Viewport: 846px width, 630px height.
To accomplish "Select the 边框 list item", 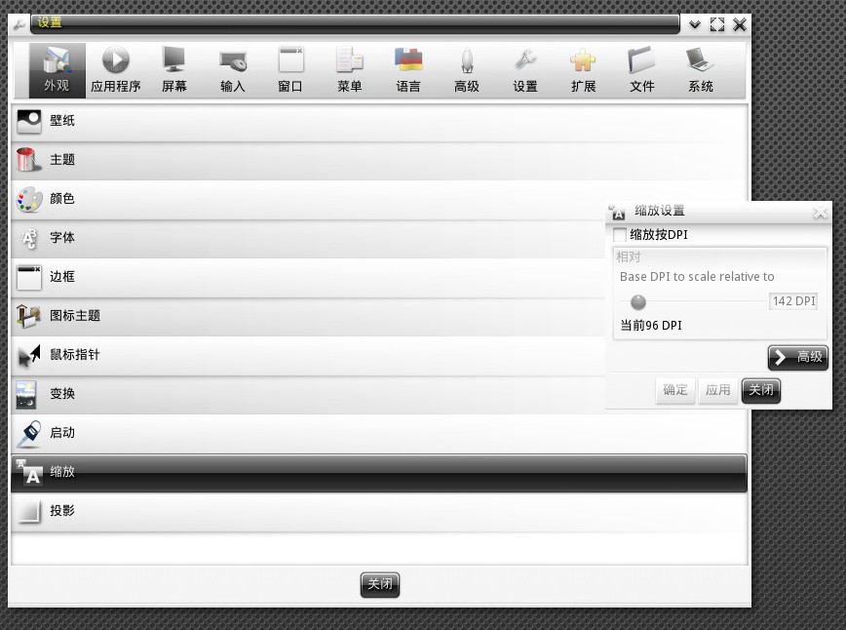I will 308,278.
